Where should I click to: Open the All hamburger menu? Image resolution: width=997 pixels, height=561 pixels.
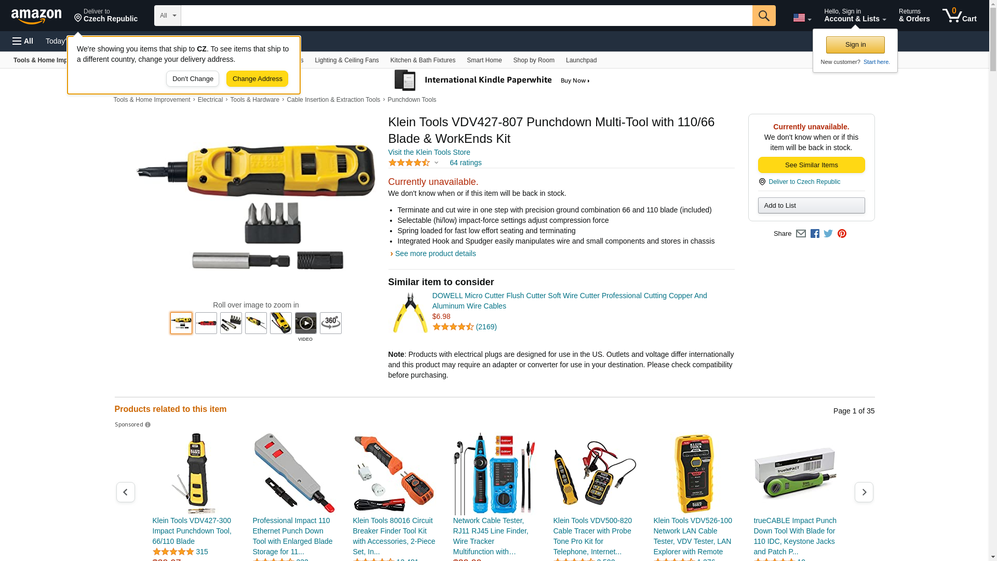pos(23,41)
